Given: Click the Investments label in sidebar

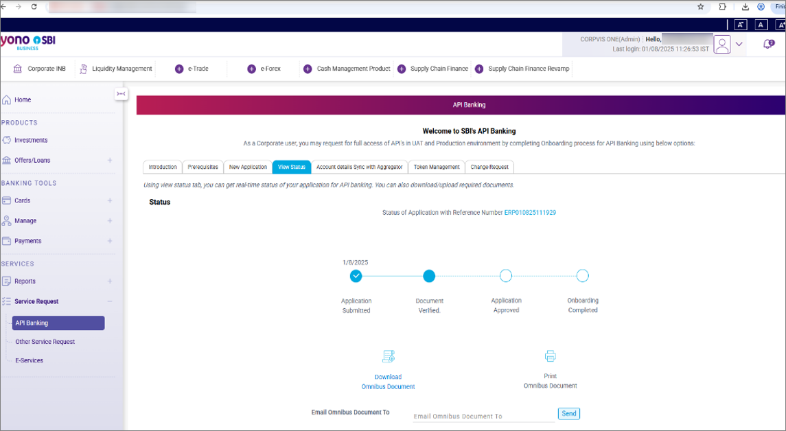Looking at the screenshot, I should [x=31, y=140].
